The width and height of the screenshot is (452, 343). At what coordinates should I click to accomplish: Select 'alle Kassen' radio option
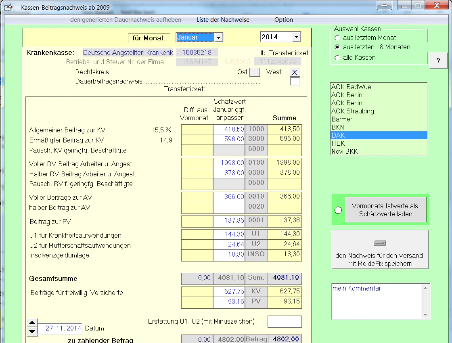pyautogui.click(x=337, y=58)
